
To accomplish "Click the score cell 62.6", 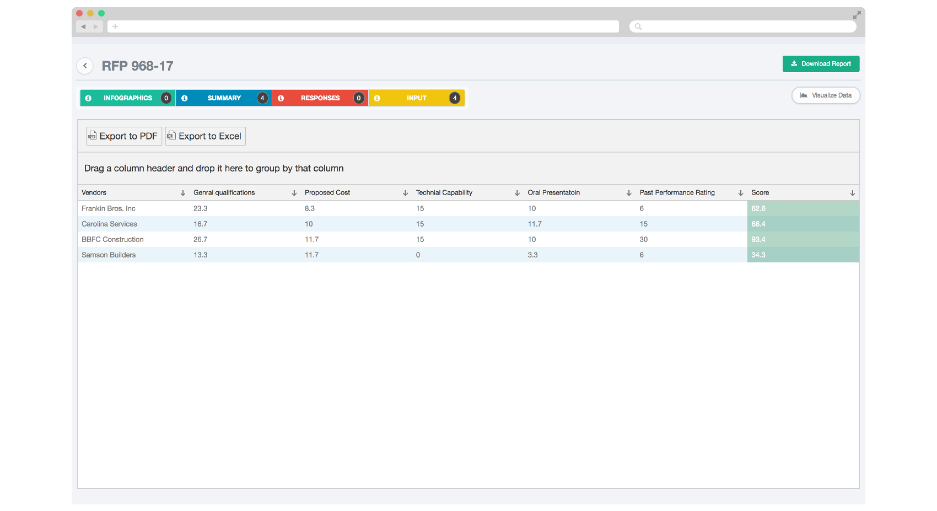I will tap(803, 208).
